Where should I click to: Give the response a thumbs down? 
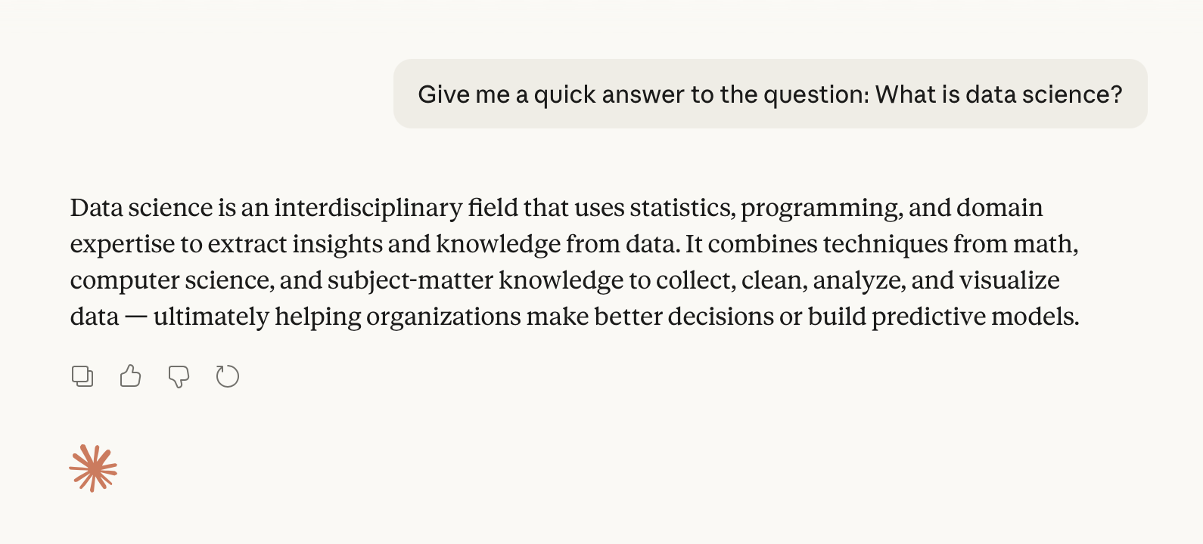point(179,376)
